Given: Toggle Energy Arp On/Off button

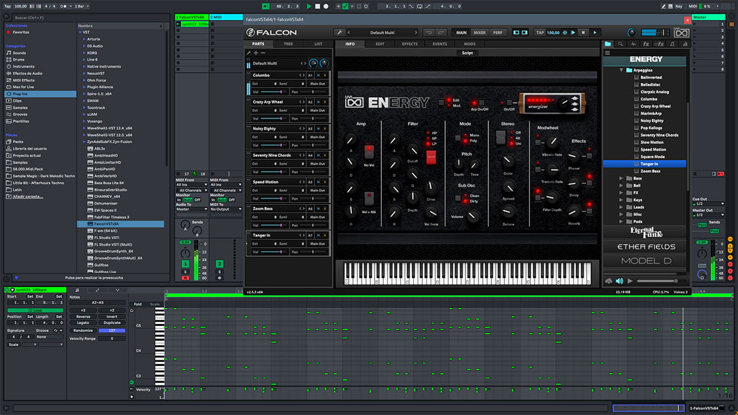Looking at the screenshot, I should click(481, 103).
